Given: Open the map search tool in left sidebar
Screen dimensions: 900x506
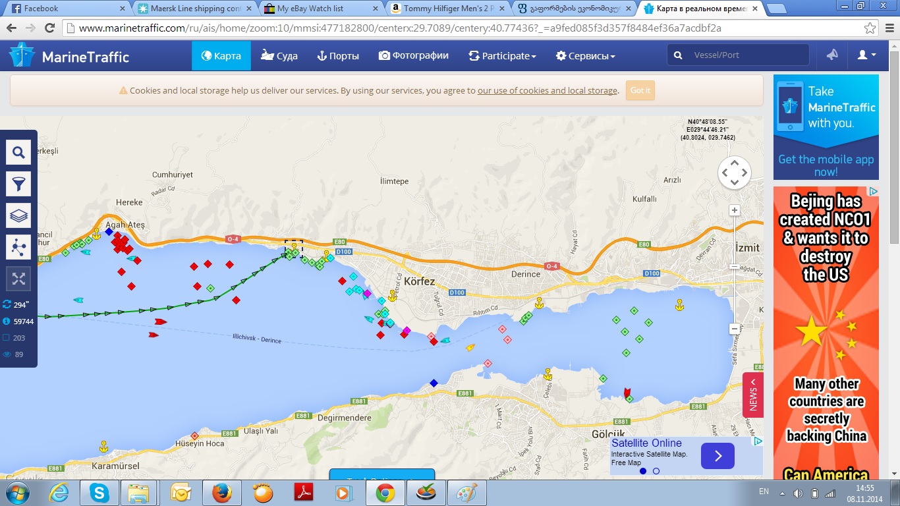Looking at the screenshot, I should (18, 153).
